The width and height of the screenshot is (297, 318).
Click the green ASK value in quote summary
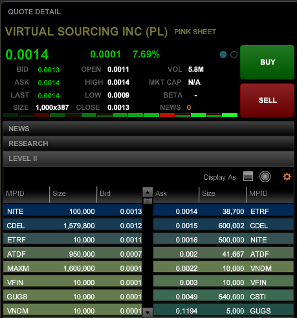pyautogui.click(x=49, y=83)
